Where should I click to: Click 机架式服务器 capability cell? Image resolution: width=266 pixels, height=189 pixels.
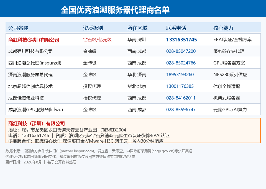227,98
